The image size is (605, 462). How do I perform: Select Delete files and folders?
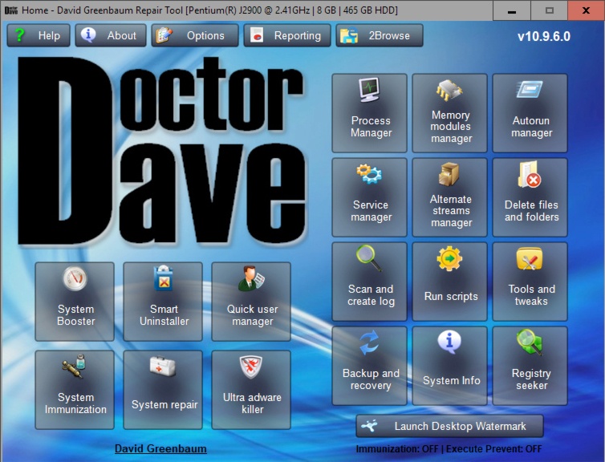point(530,197)
